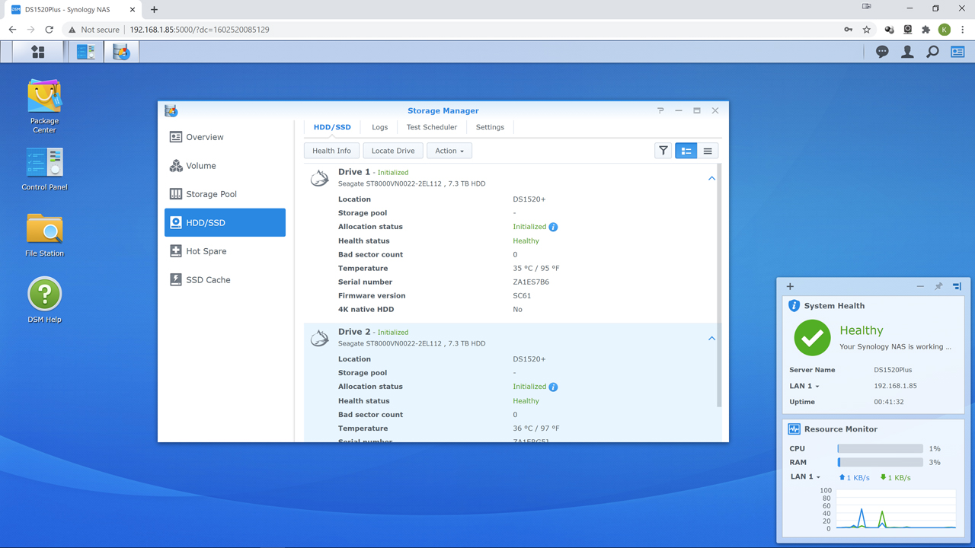The image size is (975, 548).
Task: Click Drive 1 allocation status info icon
Action: click(554, 227)
